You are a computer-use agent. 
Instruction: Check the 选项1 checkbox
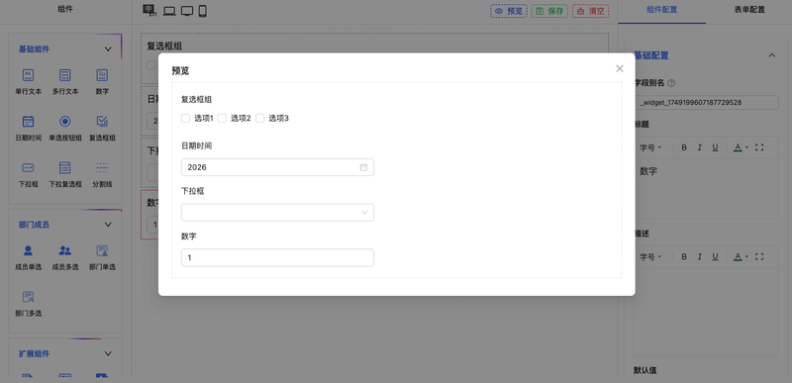(x=185, y=118)
